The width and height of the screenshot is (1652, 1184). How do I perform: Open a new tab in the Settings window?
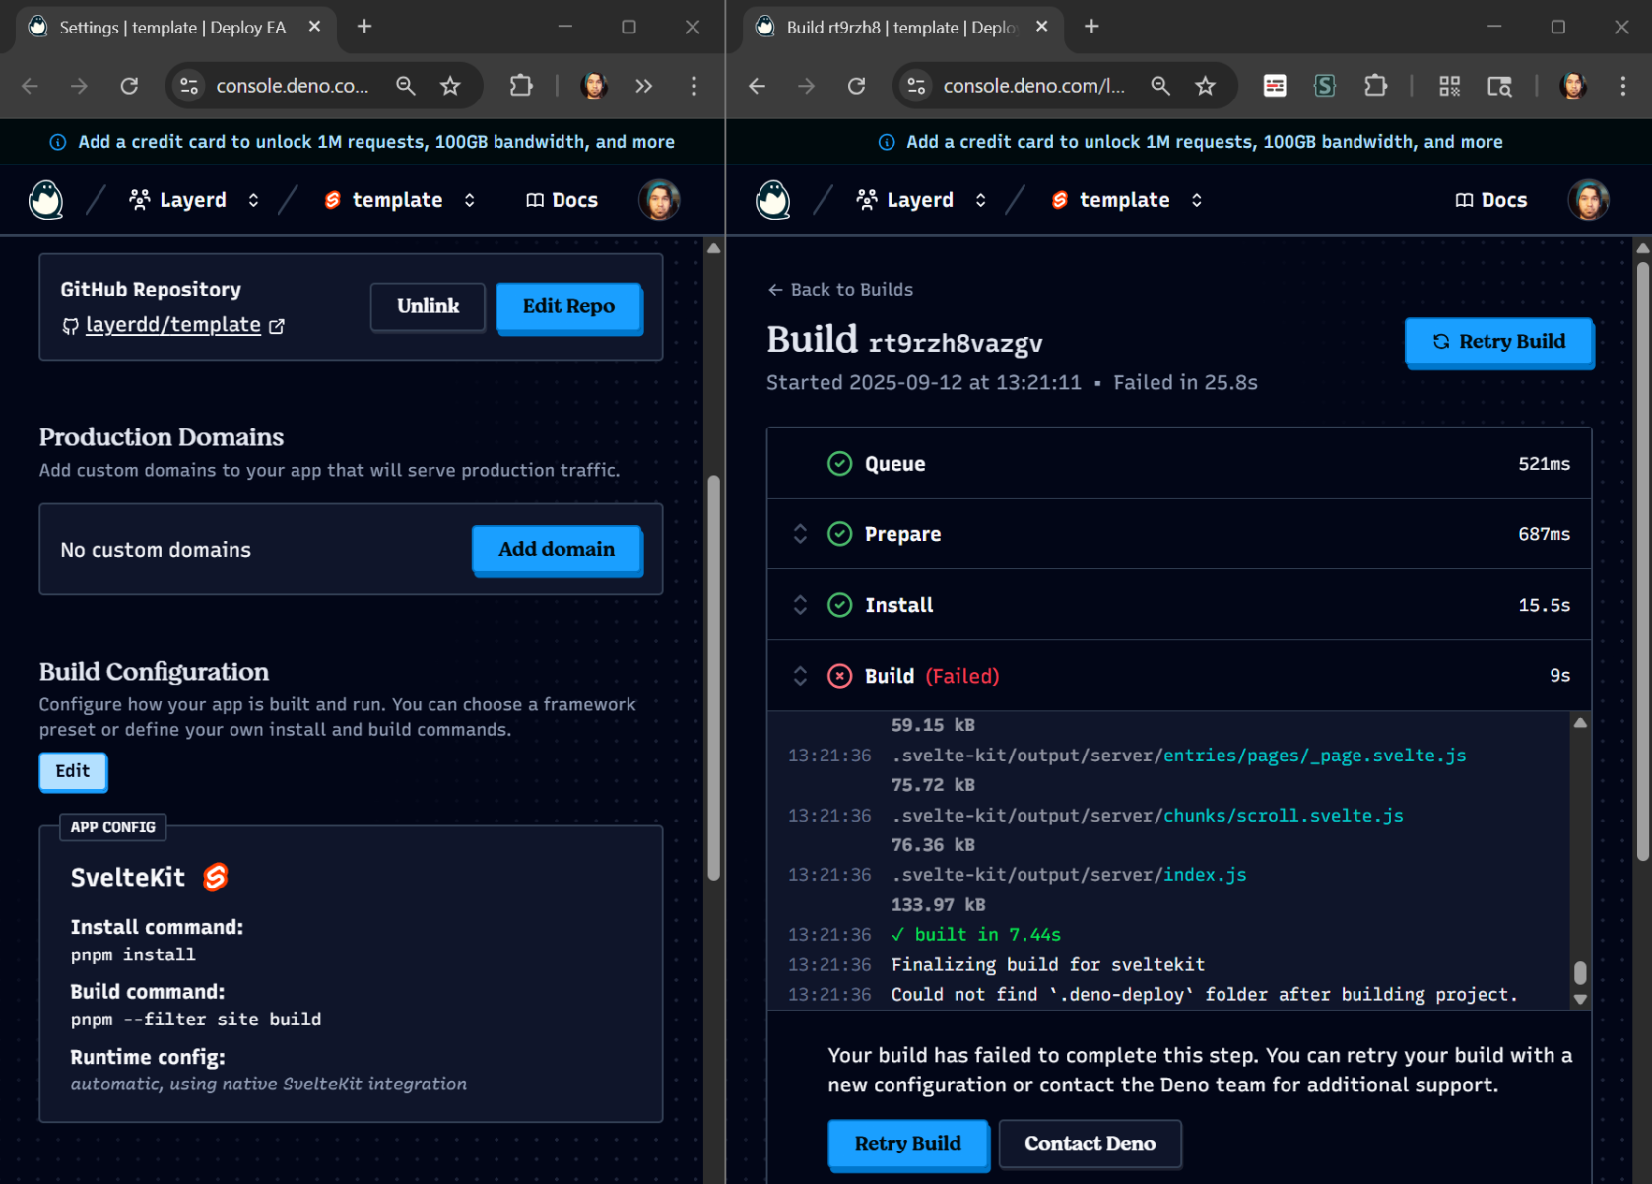coord(364,27)
